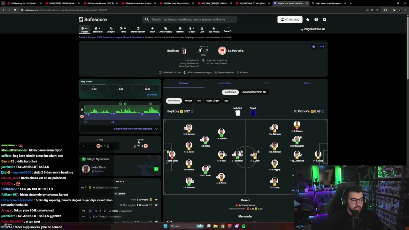The image size is (409, 230).
Task: Open the Sofascore settings gear
Action: [324, 19]
